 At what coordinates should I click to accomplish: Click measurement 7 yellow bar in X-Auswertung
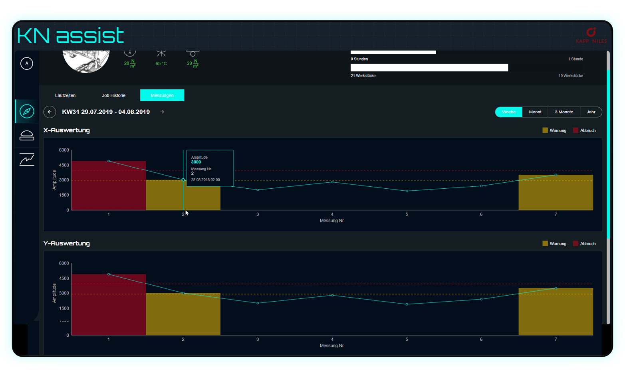tap(556, 192)
